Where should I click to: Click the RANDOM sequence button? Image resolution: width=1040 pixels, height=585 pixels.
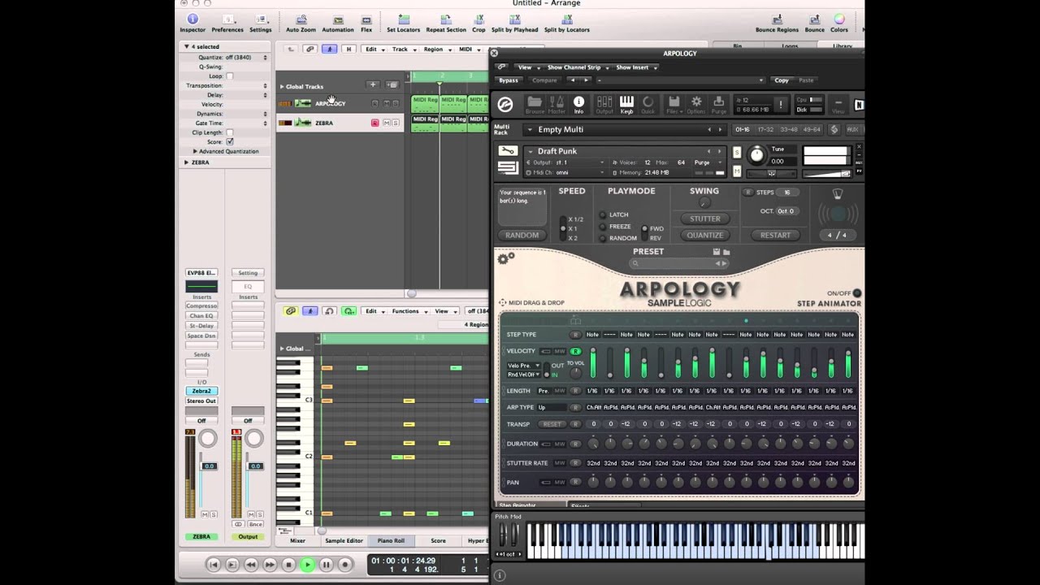[x=522, y=235]
